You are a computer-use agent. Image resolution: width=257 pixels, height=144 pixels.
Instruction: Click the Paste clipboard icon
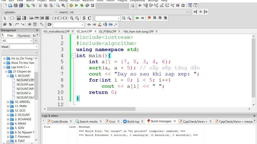[51, 5]
